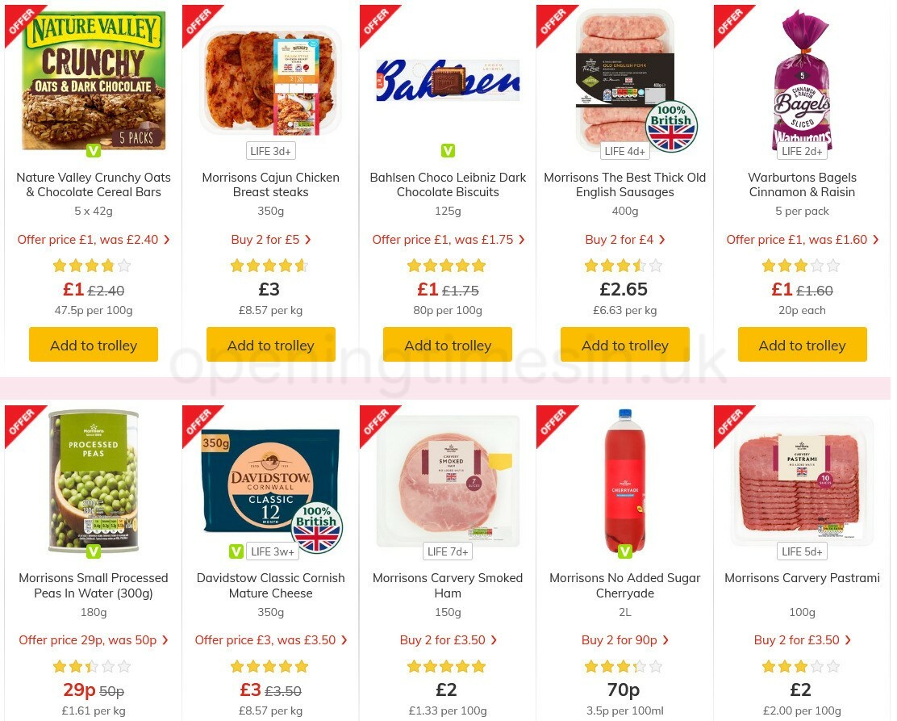Click Morrisons Processed Peas tin image
Image resolution: width=897 pixels, height=721 pixels.
pos(94,481)
